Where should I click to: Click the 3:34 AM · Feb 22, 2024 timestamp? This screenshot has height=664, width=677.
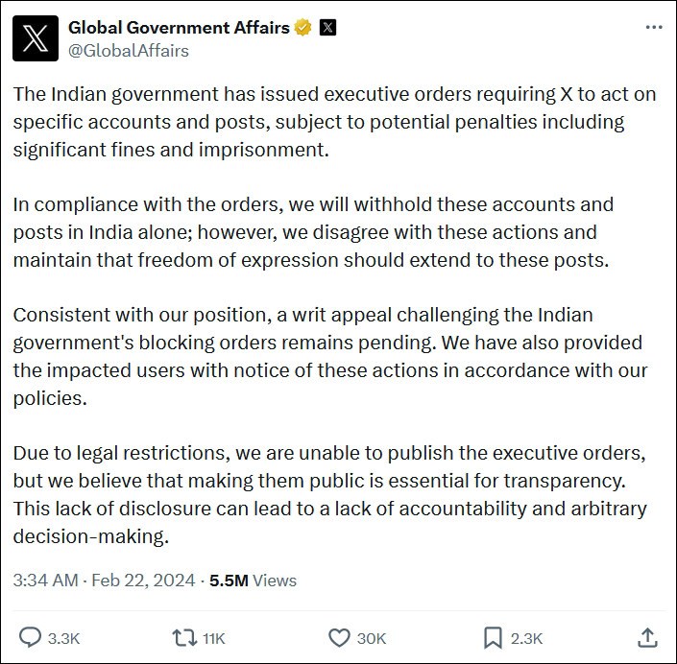[104, 581]
